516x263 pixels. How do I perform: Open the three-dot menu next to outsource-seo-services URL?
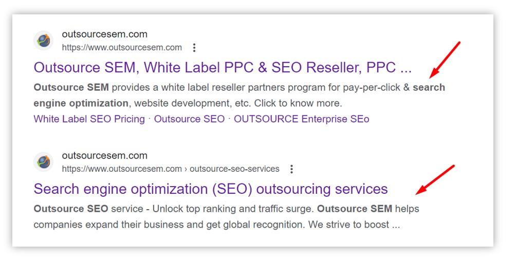coord(291,169)
